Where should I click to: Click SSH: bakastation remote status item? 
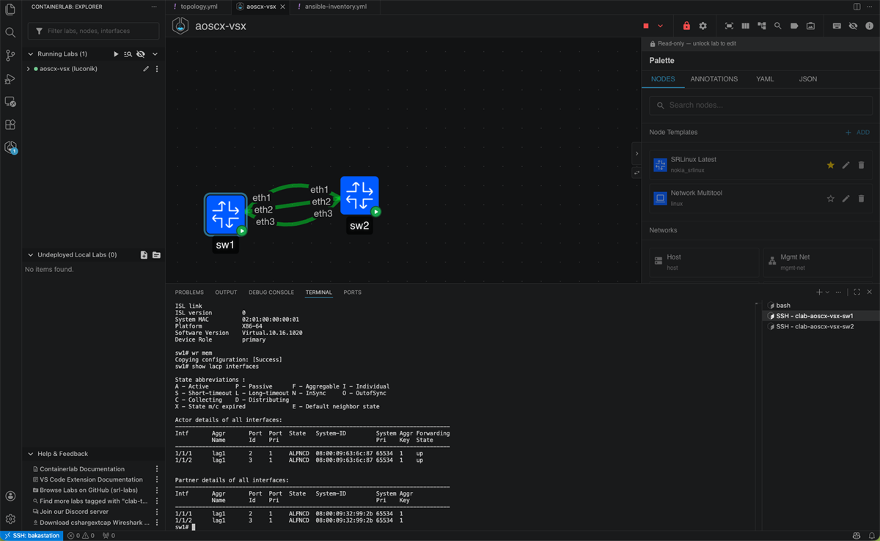(x=30, y=536)
